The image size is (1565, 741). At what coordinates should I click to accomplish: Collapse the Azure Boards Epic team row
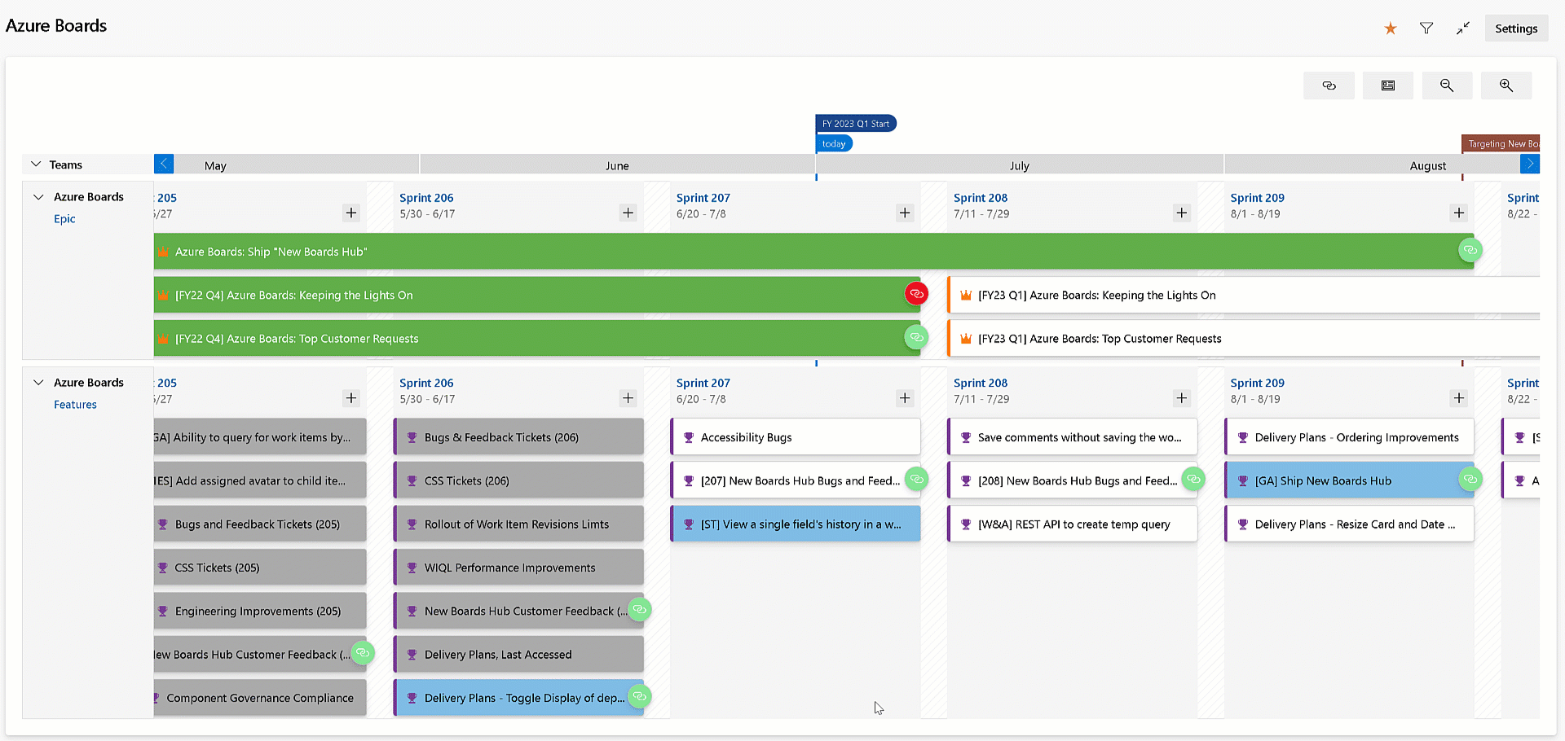tap(37, 196)
